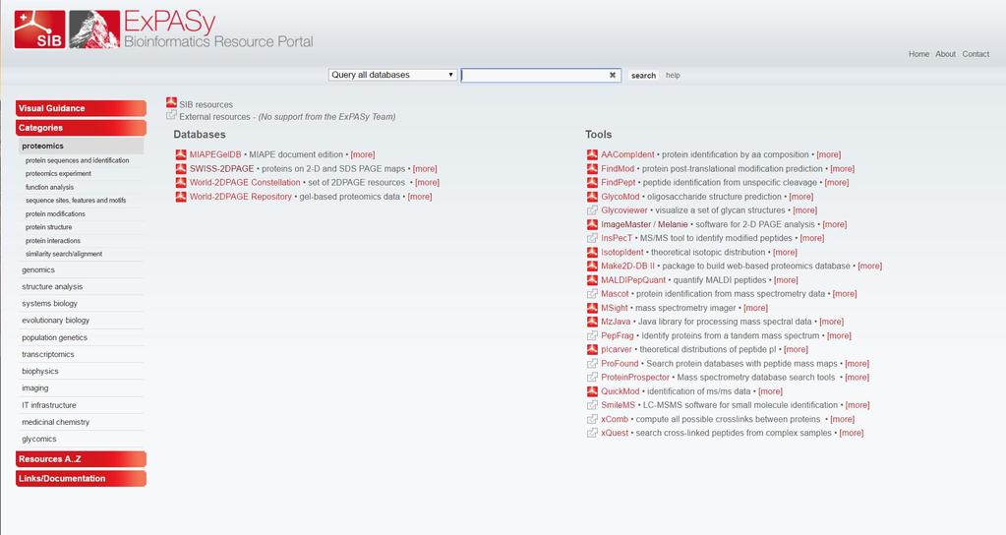The width and height of the screenshot is (1006, 535).
Task: Click the SIB icon beside MzJava
Action: [592, 322]
